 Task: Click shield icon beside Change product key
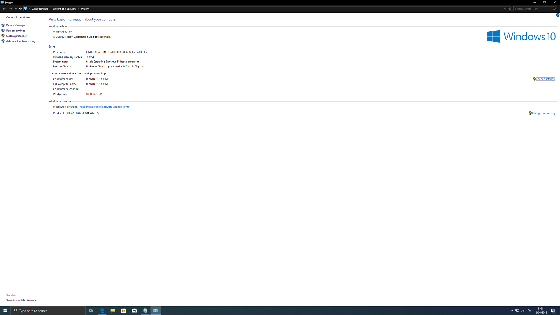(x=530, y=113)
